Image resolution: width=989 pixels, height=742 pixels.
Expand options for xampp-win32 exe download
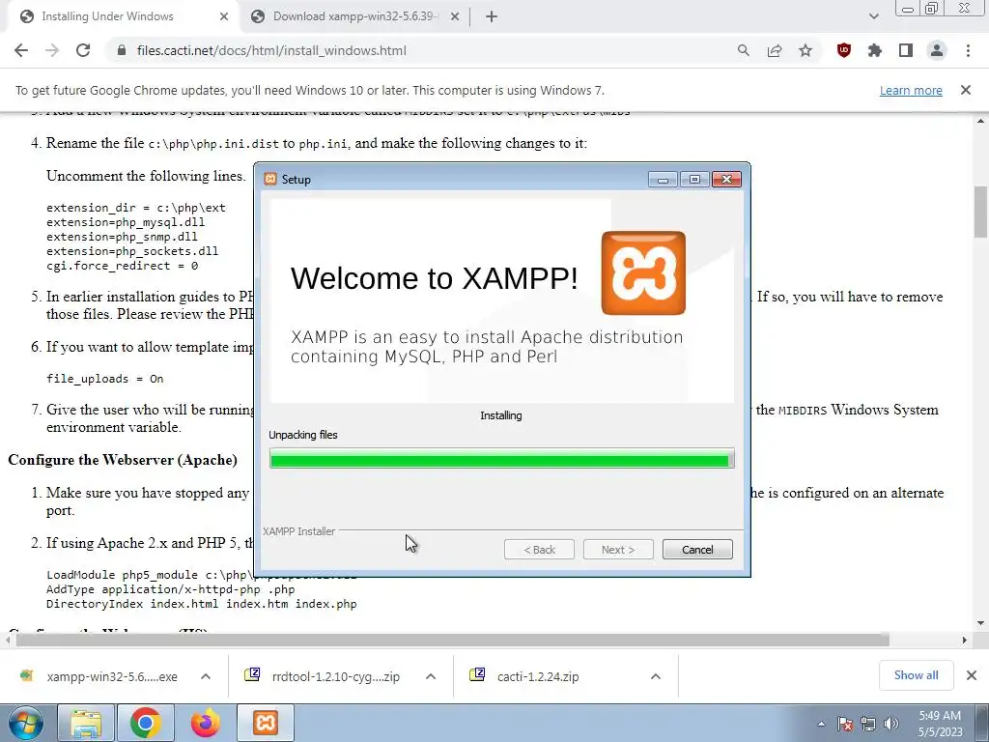(x=206, y=676)
